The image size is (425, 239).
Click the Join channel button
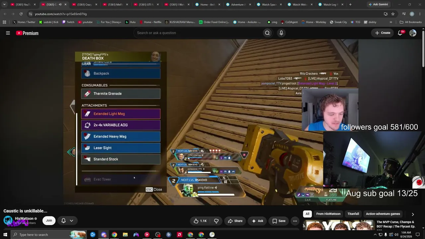pyautogui.click(x=49, y=220)
